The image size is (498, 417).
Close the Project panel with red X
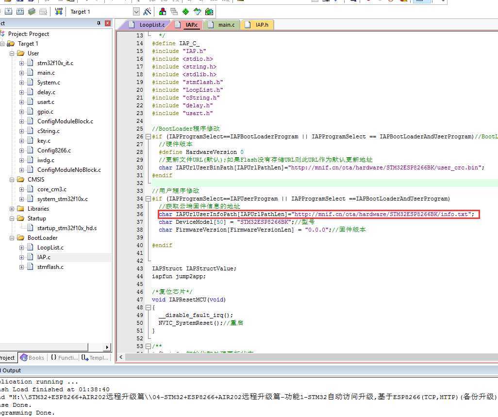(108, 23)
